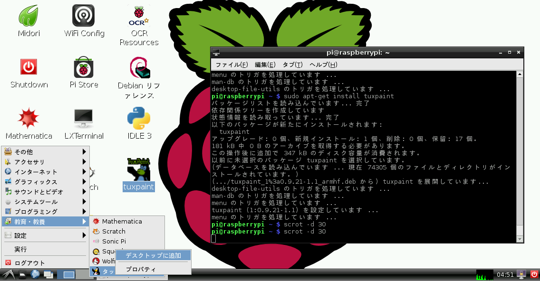
Task: Select the Tux penguin entry in submenu
Action: tap(103, 272)
